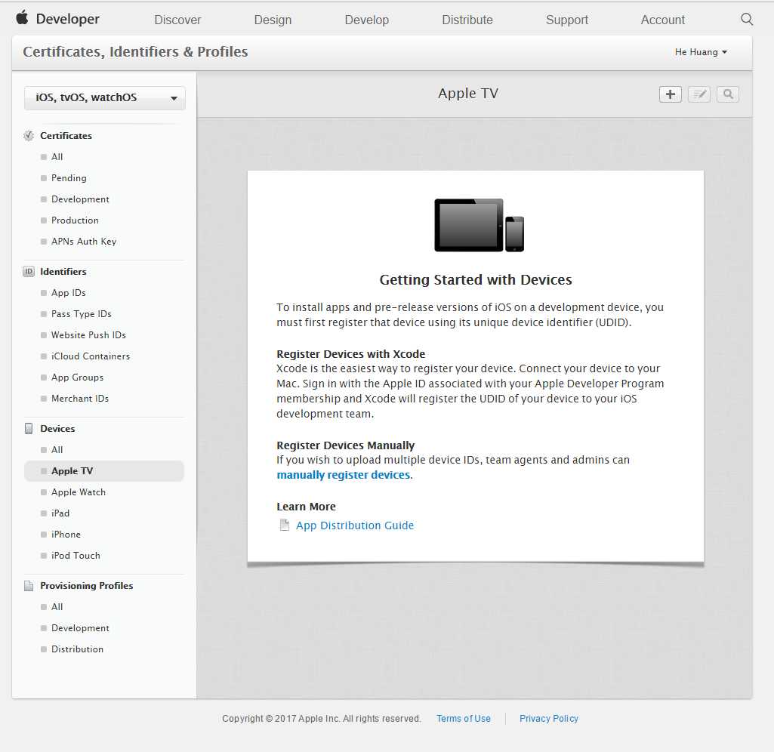
Task: Click the device search icon in toolbar
Action: click(x=728, y=94)
